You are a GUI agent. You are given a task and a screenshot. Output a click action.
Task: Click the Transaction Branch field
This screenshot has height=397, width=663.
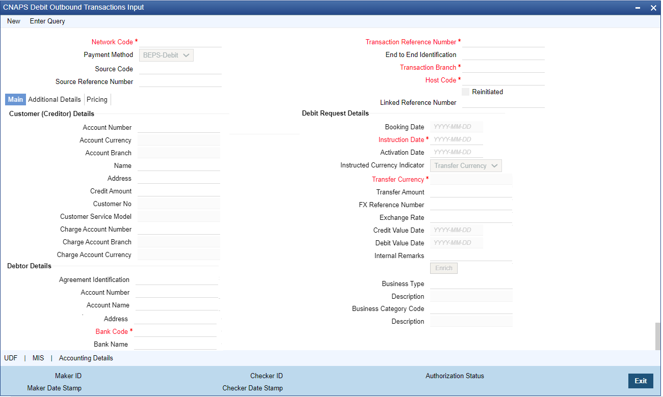[503, 67]
